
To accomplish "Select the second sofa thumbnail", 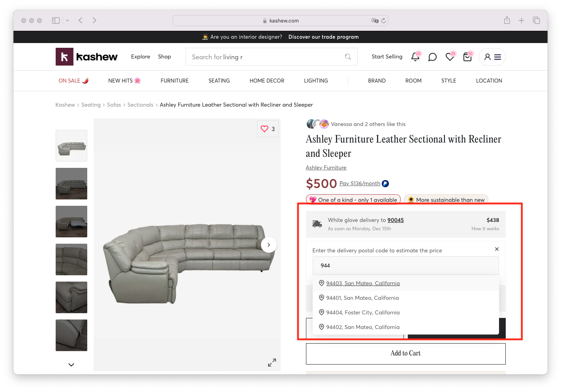I will point(71,184).
